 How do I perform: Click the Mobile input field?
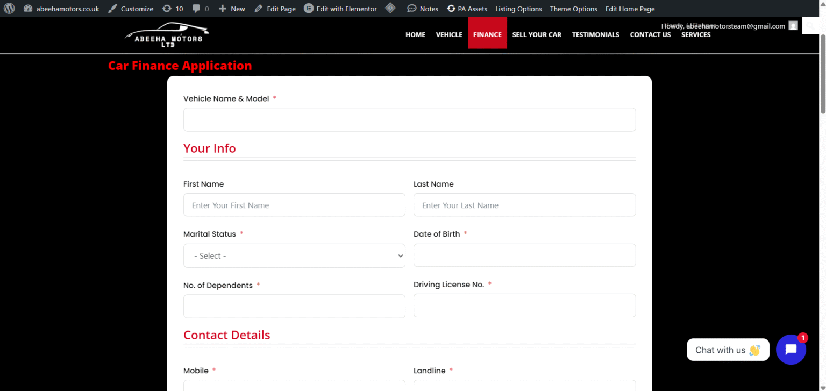point(294,385)
